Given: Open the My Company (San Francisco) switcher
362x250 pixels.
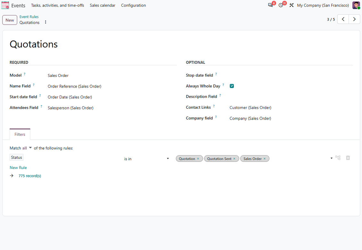Looking at the screenshot, I should [323, 5].
